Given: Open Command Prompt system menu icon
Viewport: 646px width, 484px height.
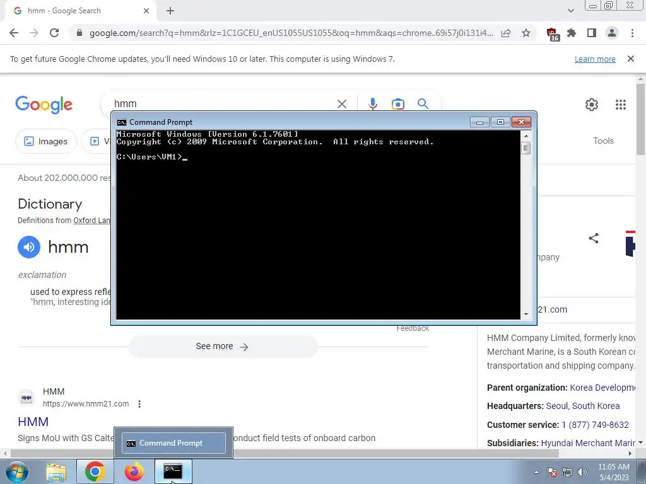Looking at the screenshot, I should point(121,122).
